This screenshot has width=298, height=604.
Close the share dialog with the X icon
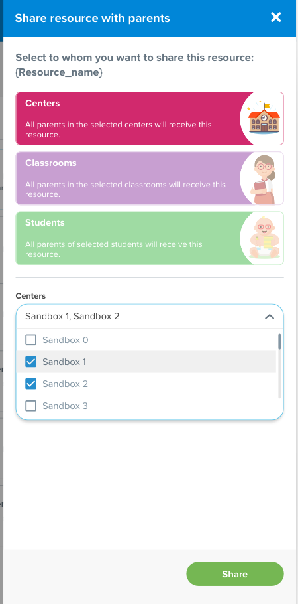pos(275,17)
